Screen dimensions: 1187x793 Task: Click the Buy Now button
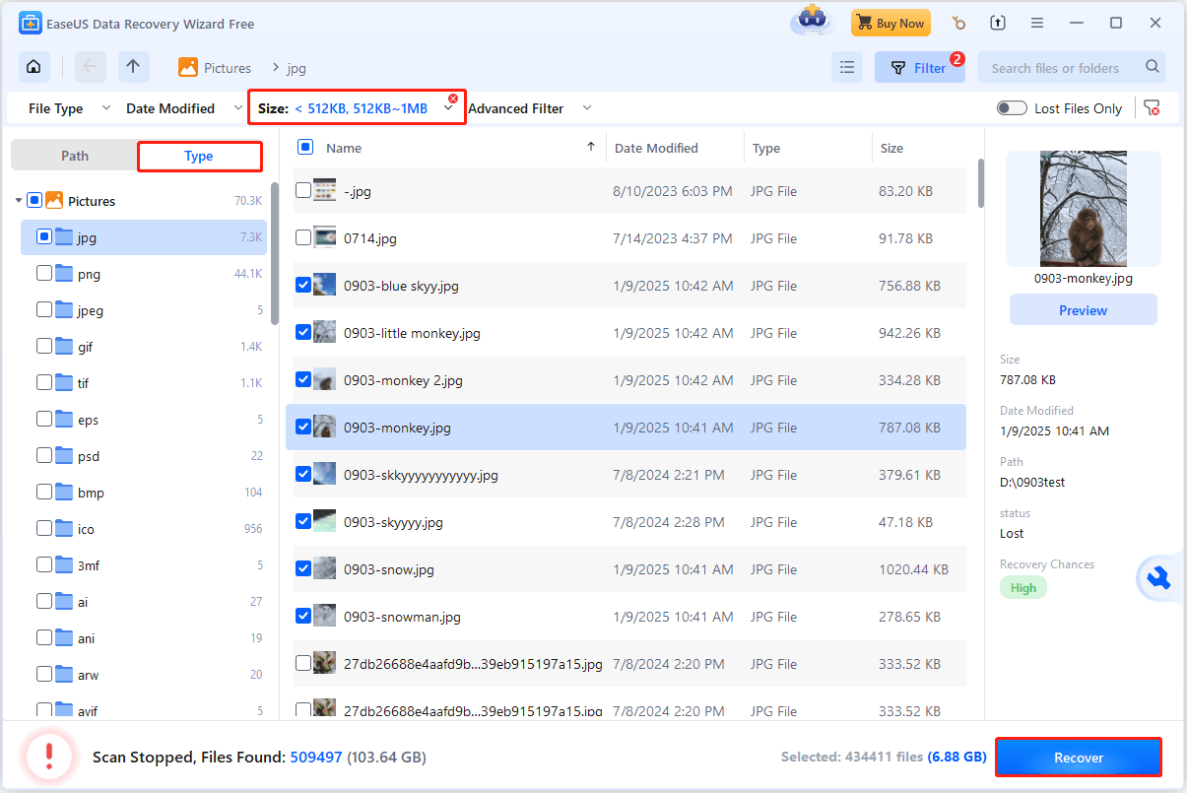(x=890, y=23)
